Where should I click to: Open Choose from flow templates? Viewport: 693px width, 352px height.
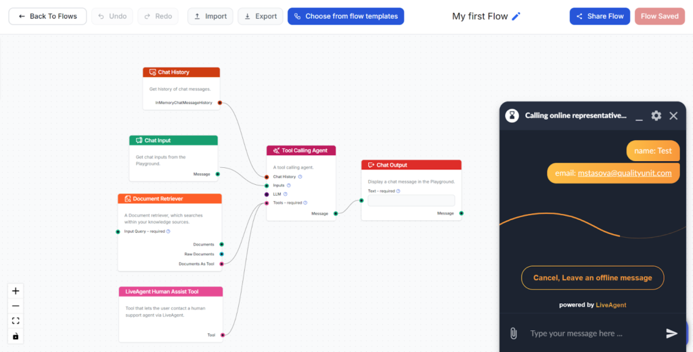point(345,16)
